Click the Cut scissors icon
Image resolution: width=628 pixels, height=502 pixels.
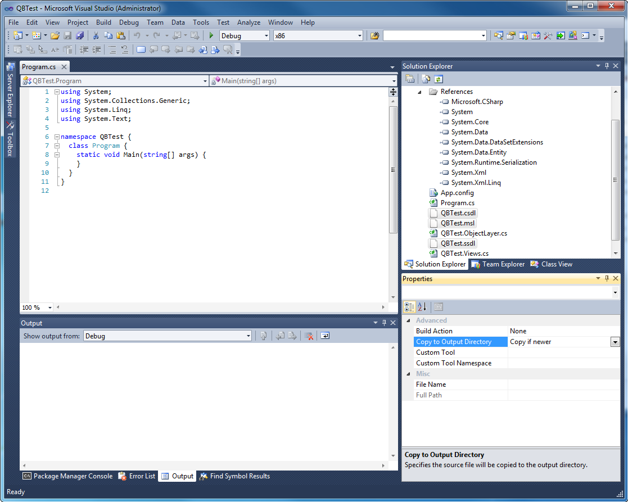tap(96, 36)
